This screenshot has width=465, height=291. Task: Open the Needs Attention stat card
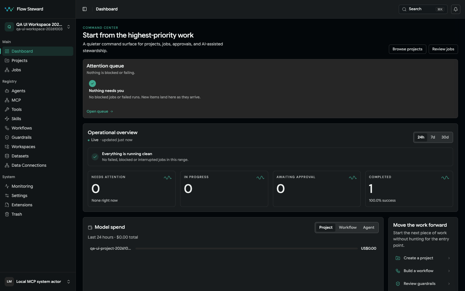point(132,189)
